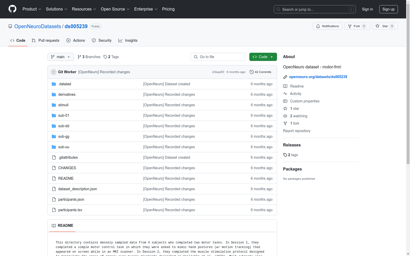Viewport: 410px width, 256px height.
Task: Expand the Product menu
Action: 32,9
